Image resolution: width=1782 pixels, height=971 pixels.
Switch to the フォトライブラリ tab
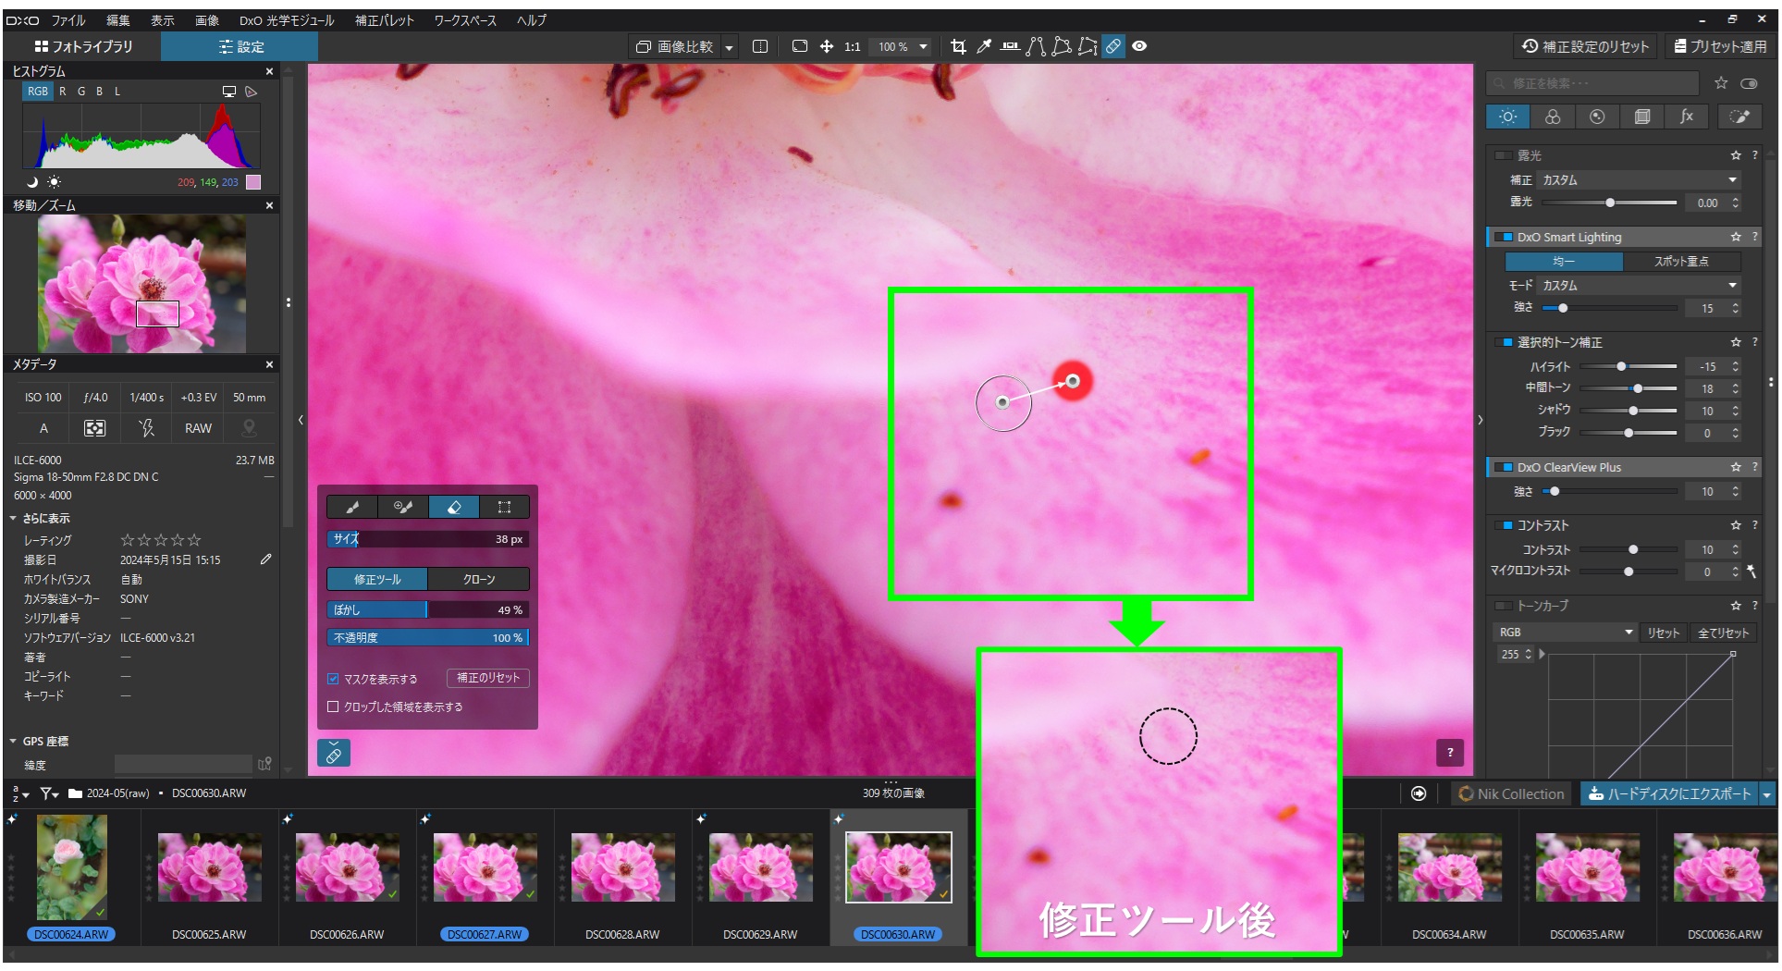[83, 46]
